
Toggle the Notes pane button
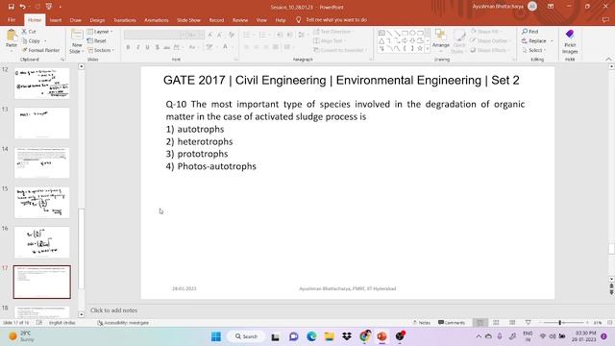[422, 323]
